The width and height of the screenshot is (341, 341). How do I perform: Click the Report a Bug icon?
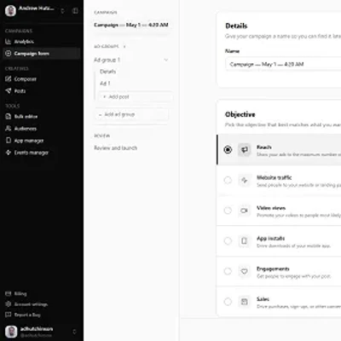9,315
